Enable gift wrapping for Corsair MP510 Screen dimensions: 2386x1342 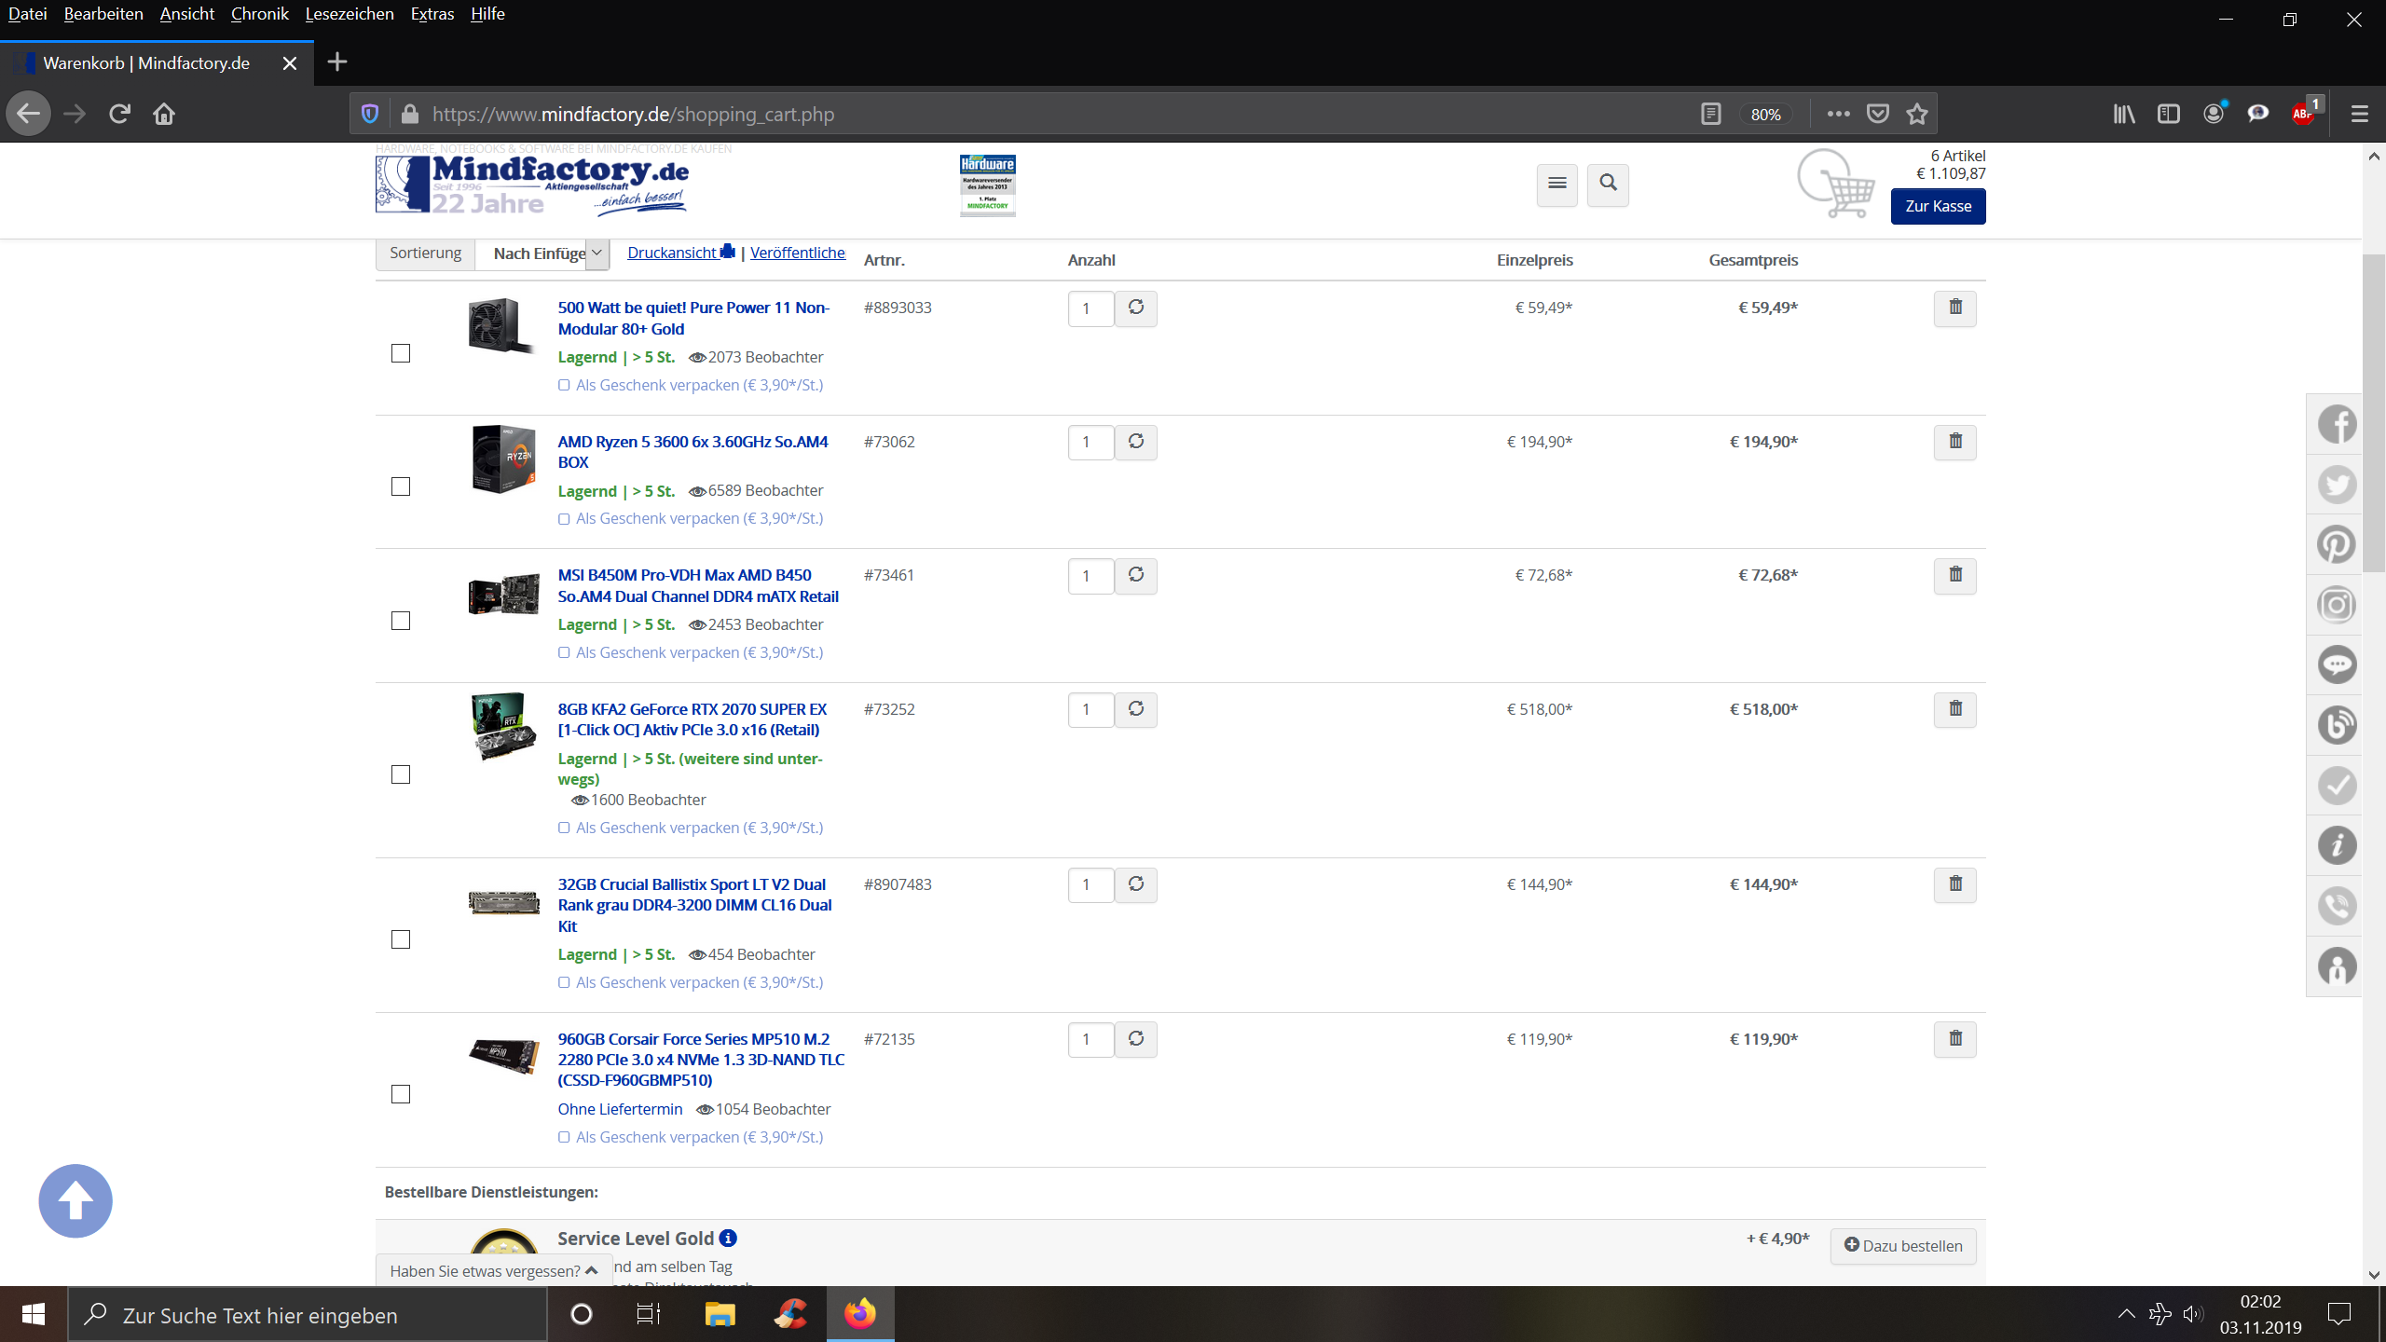(564, 1137)
